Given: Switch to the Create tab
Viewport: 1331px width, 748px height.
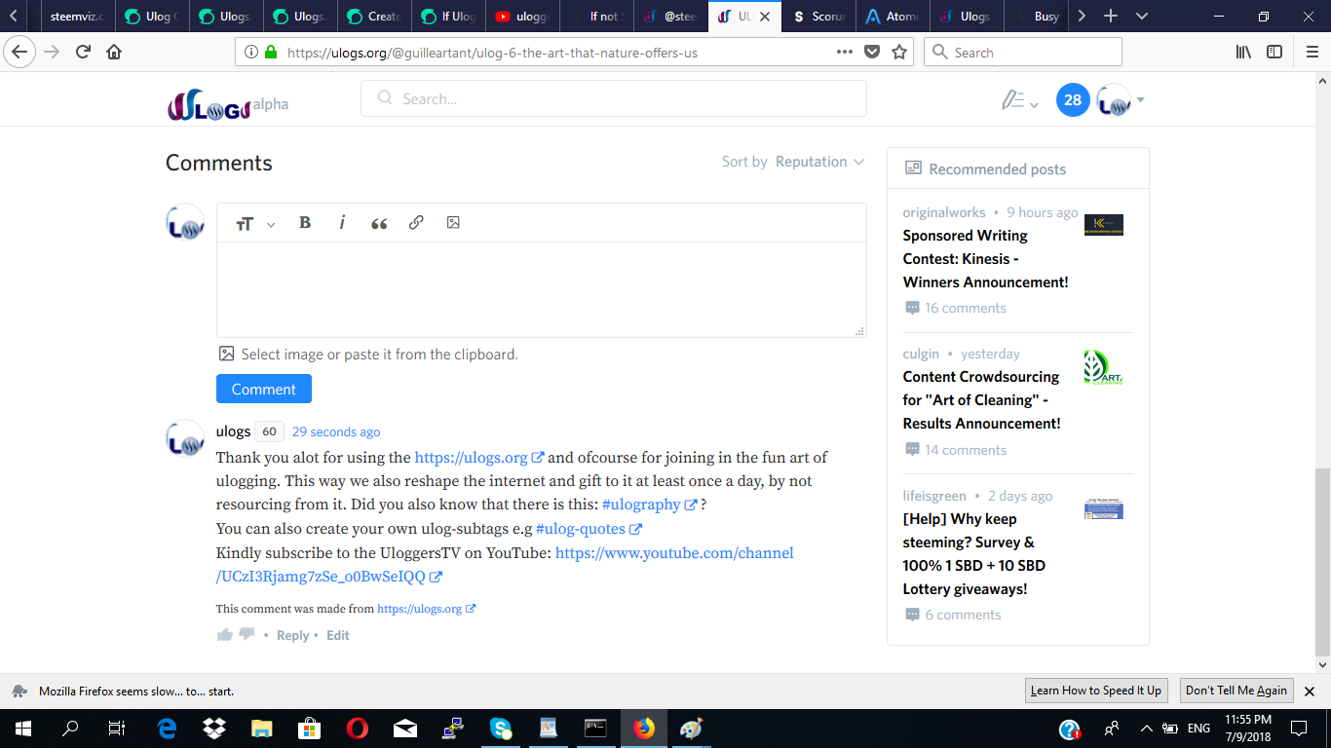Looking at the screenshot, I should click(x=374, y=17).
